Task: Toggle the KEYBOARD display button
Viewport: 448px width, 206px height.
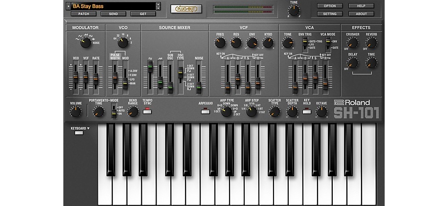Action: [x=79, y=133]
